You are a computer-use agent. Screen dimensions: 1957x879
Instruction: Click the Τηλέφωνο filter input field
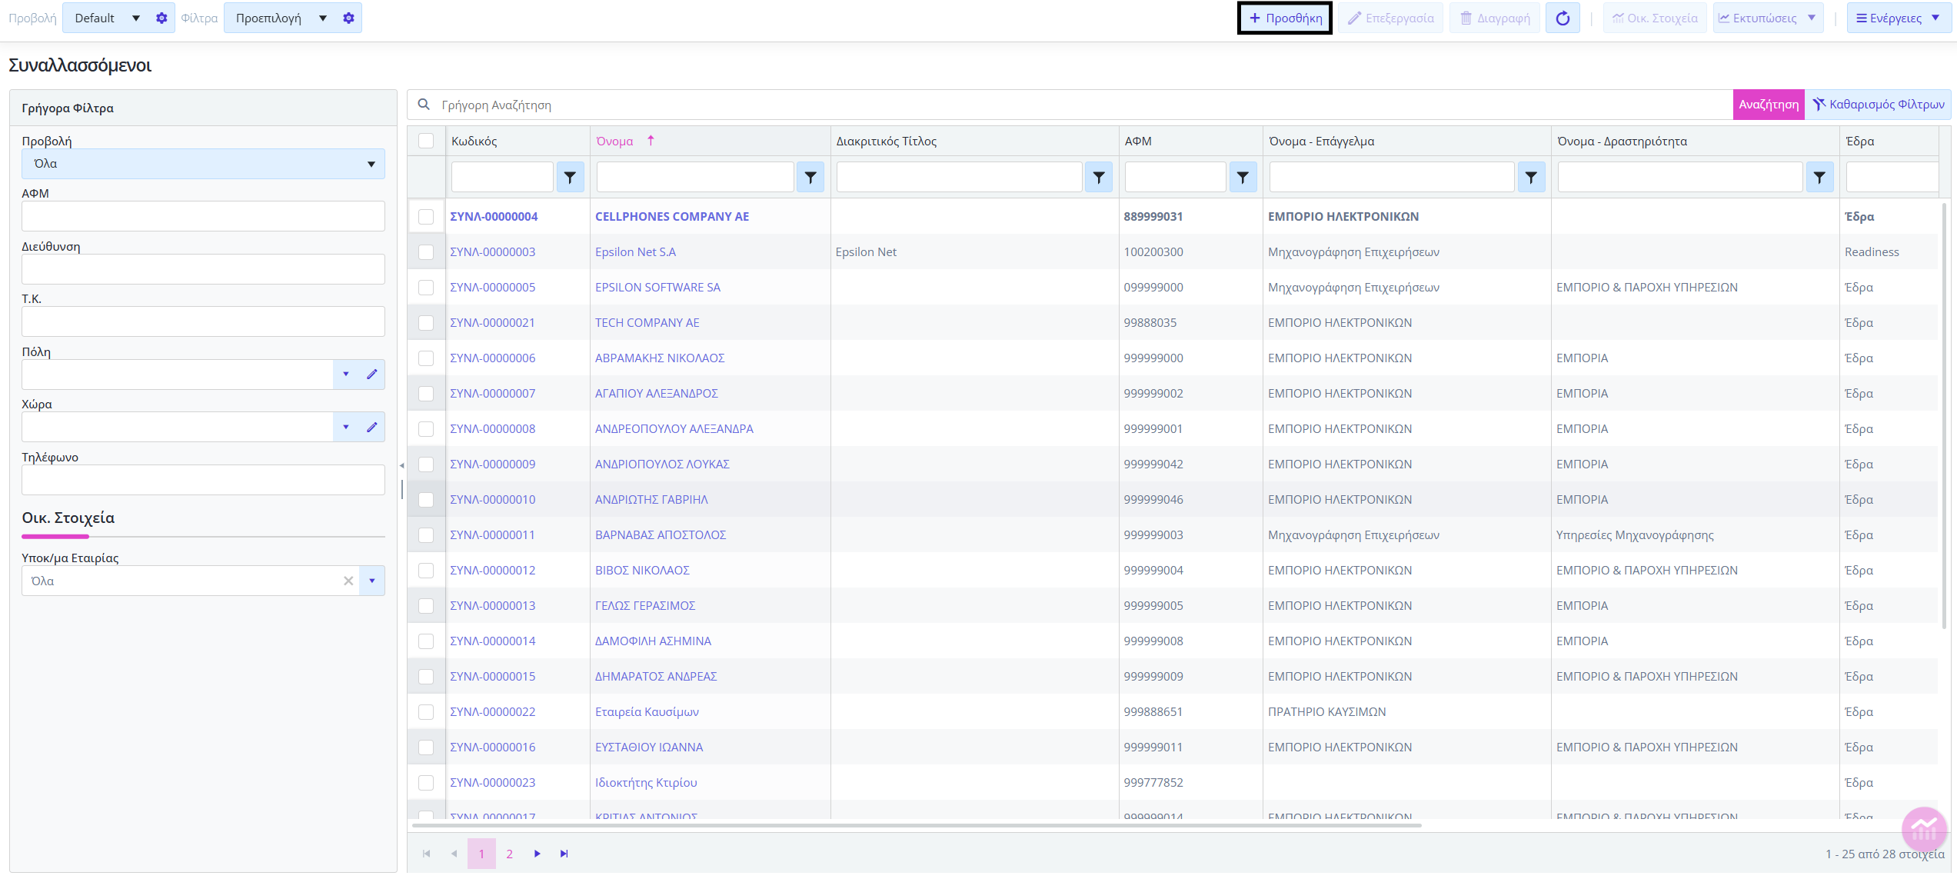pyautogui.click(x=203, y=480)
